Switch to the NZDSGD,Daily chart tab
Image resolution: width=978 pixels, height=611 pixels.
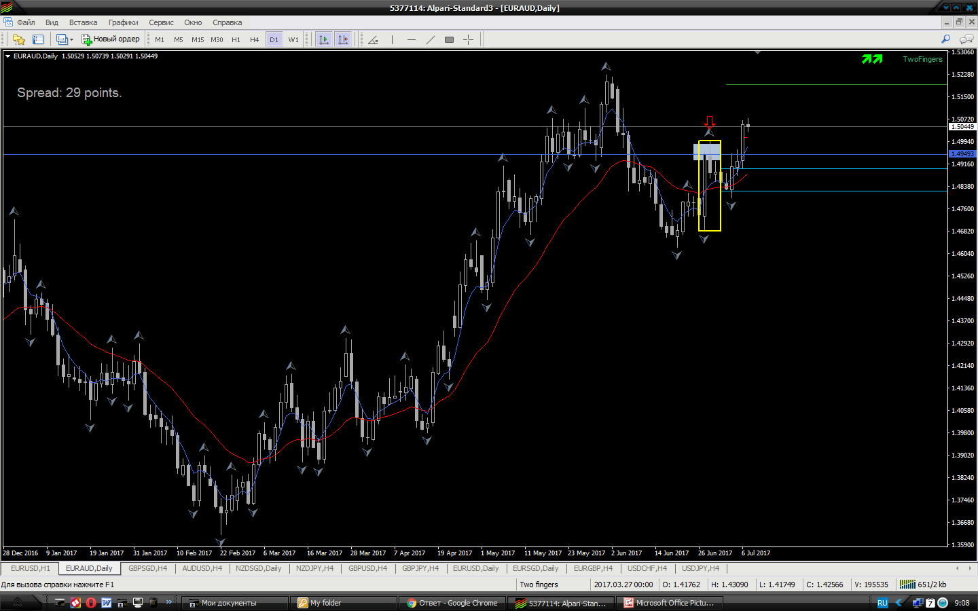pyautogui.click(x=258, y=569)
